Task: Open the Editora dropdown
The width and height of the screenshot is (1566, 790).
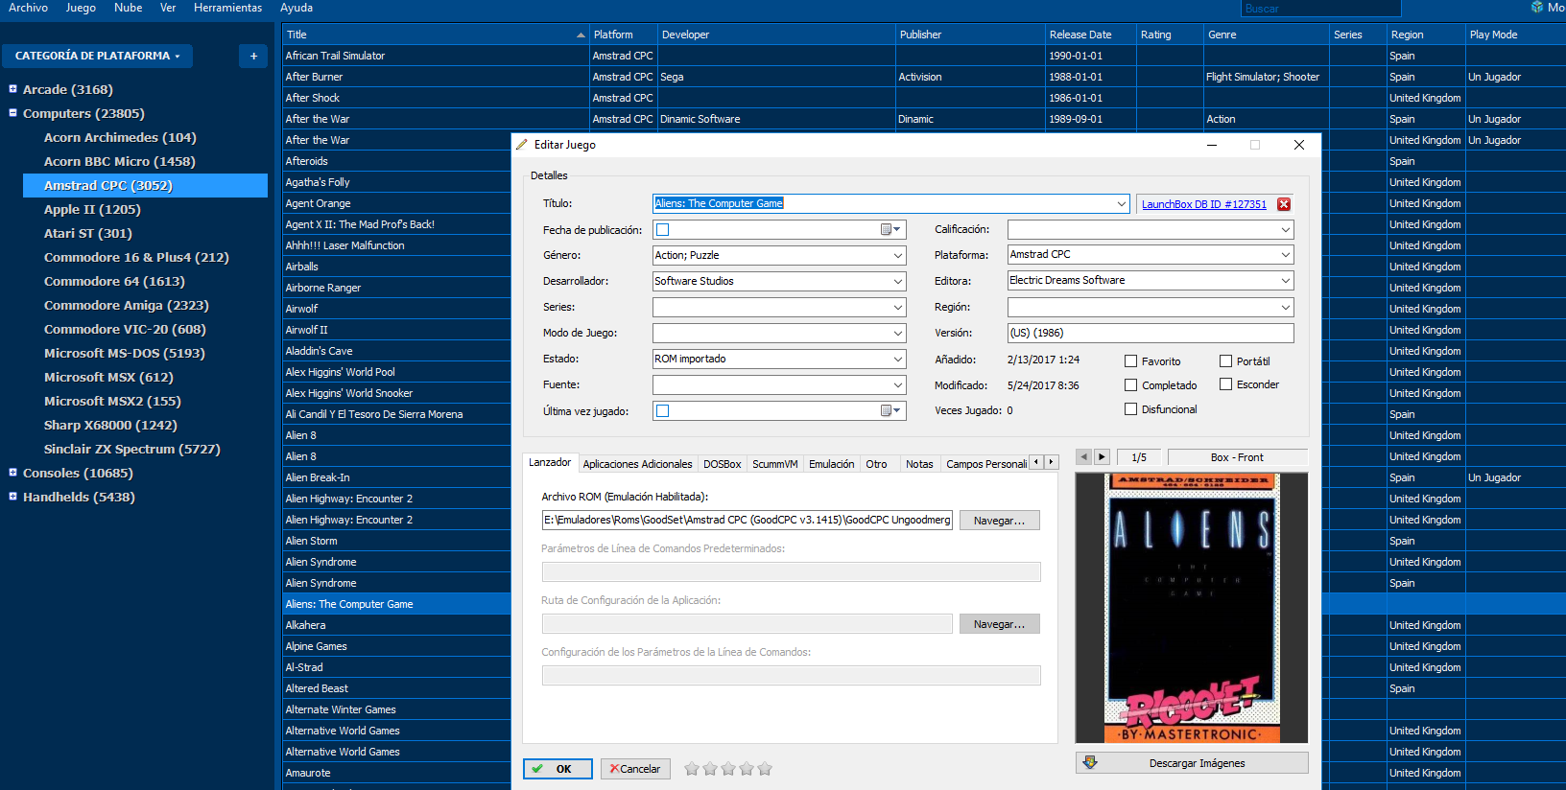Action: [x=1285, y=281]
